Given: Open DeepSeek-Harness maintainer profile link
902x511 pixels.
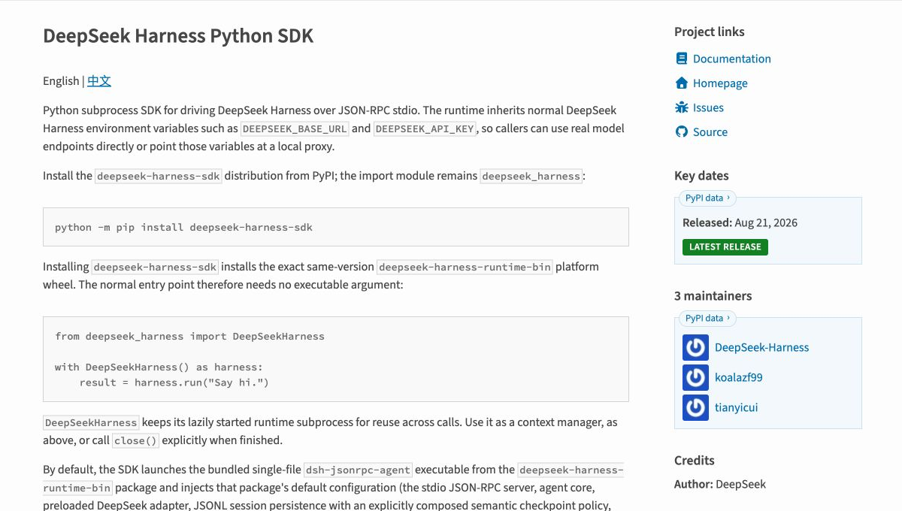Looking at the screenshot, I should click(761, 347).
